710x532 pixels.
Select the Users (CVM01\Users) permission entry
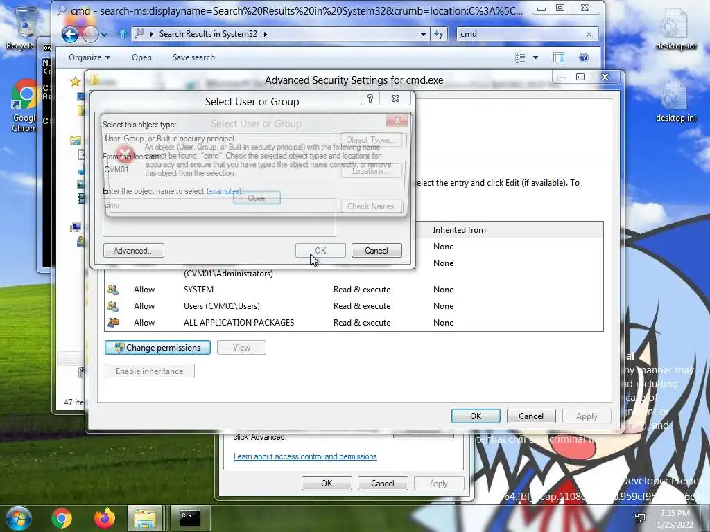tap(354, 306)
